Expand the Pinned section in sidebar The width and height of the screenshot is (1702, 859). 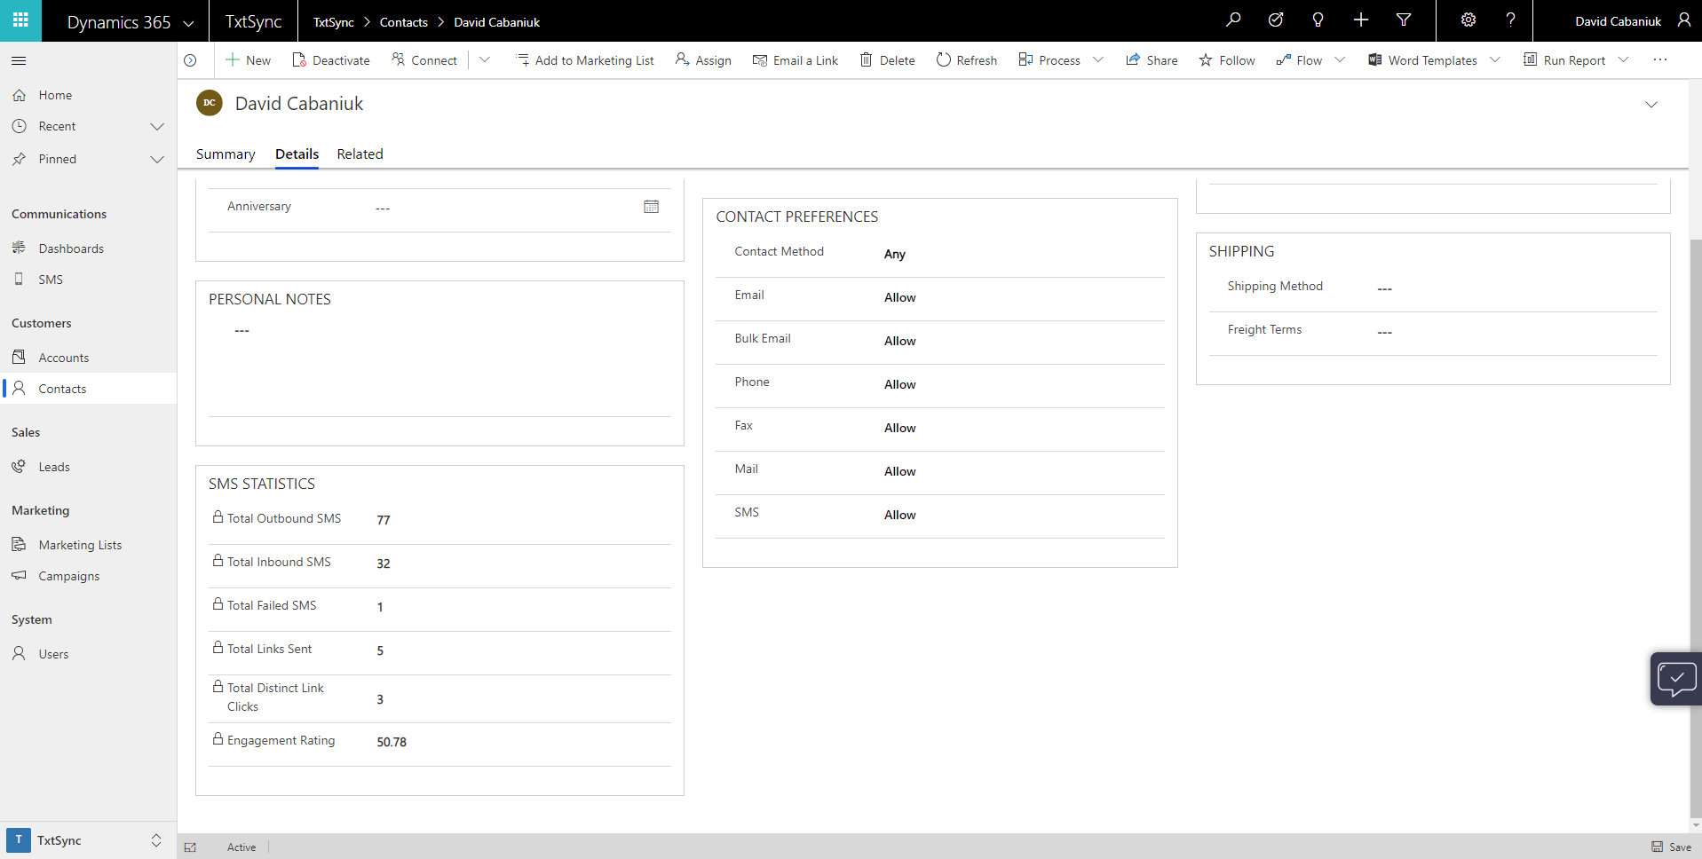pyautogui.click(x=157, y=160)
